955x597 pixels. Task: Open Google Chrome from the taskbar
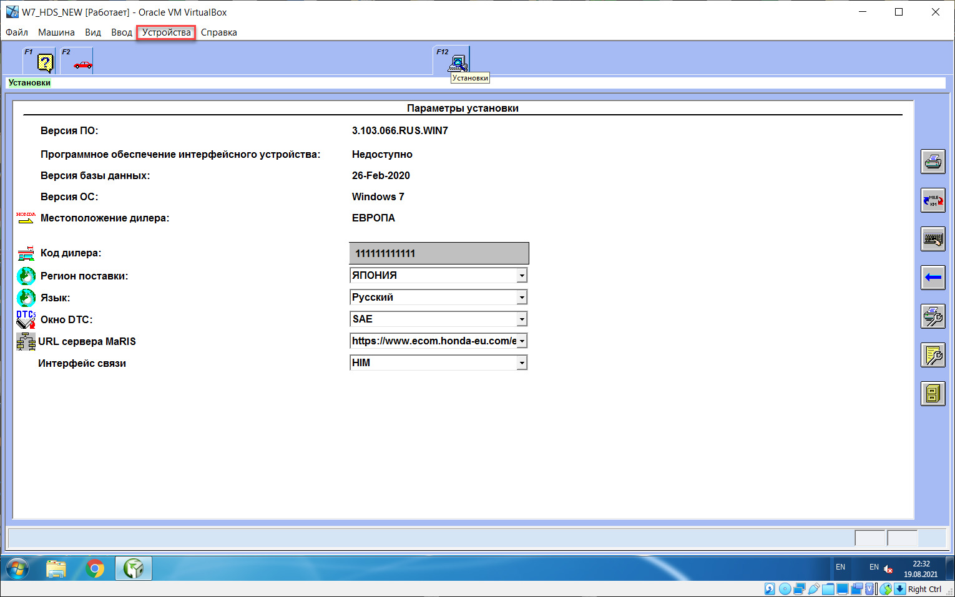pos(95,569)
